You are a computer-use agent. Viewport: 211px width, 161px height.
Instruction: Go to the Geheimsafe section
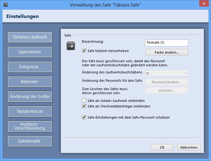pyautogui.click(x=30, y=141)
